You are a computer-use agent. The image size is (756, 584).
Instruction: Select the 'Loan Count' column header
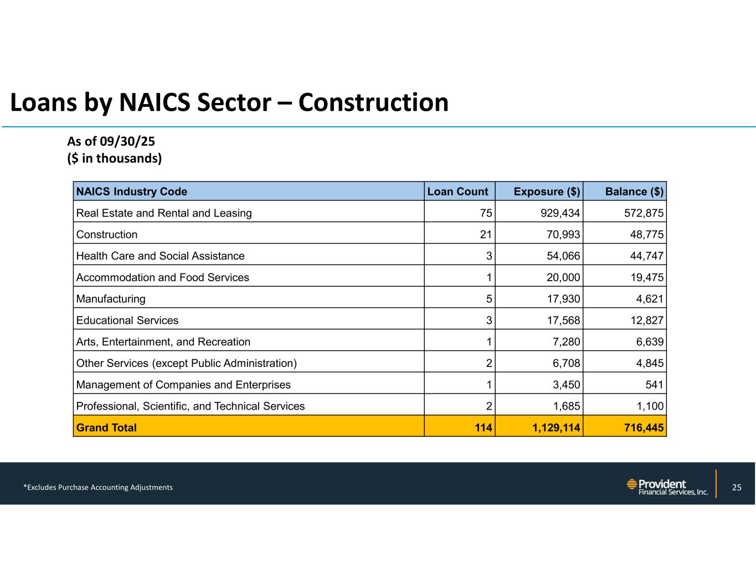click(x=457, y=192)
